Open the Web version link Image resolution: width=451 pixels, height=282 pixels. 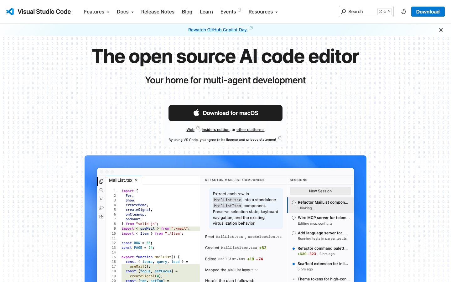(190, 130)
